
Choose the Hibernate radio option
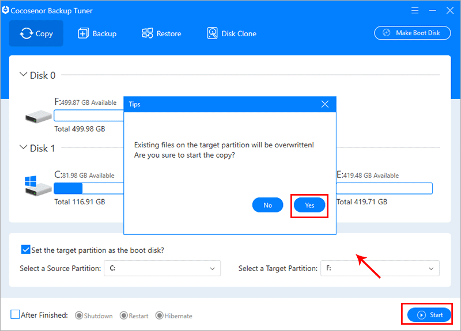click(x=160, y=315)
